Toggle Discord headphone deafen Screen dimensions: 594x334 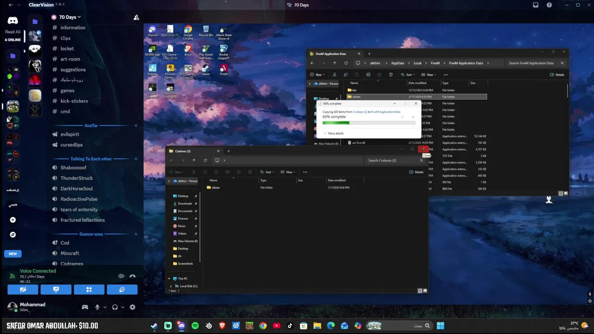(115, 307)
